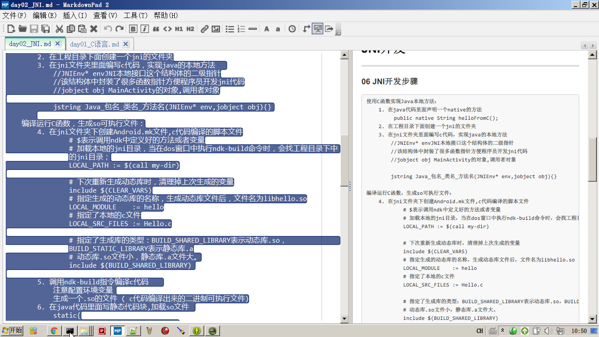Click the change layout arrows icon

pos(307,29)
